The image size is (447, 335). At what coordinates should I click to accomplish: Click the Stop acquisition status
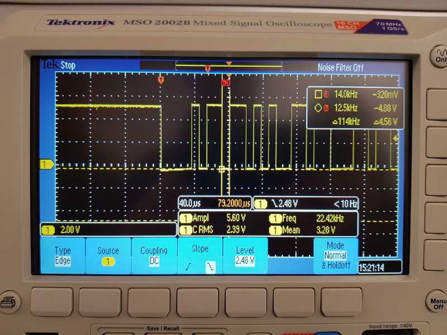click(x=68, y=65)
